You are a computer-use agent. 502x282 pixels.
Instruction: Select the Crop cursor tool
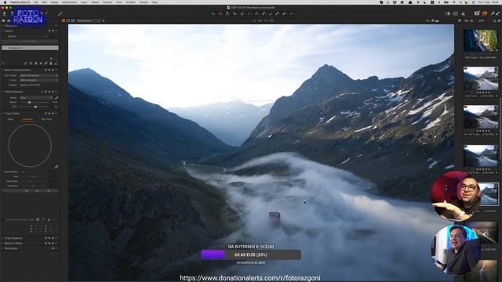pyautogui.click(x=235, y=14)
